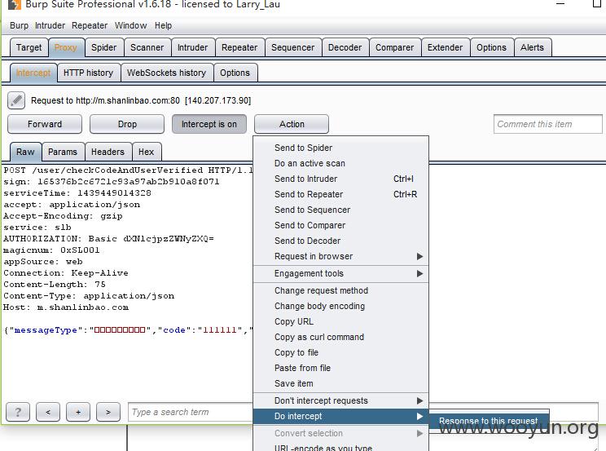Choose 'Send to Repeater' menu entry
Screen dimensions: 606x451
(x=340, y=194)
